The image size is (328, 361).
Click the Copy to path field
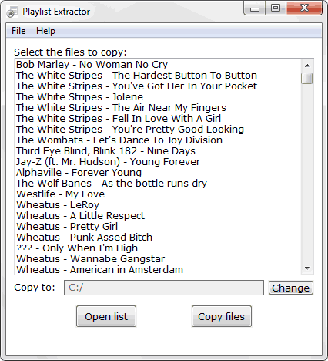click(164, 288)
